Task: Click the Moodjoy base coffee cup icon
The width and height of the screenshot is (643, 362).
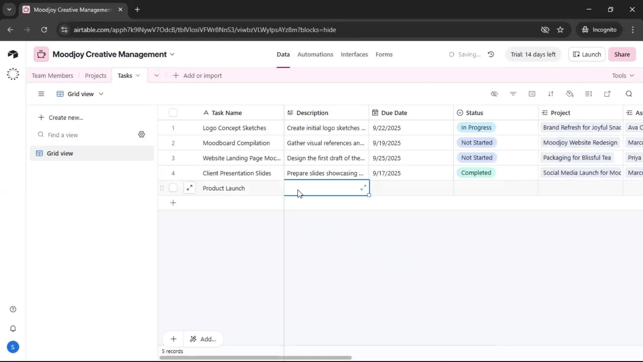Action: click(41, 54)
